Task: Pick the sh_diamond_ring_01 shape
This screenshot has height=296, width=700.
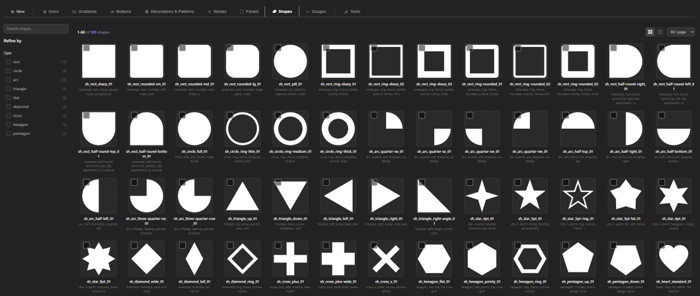Action: 242,258
